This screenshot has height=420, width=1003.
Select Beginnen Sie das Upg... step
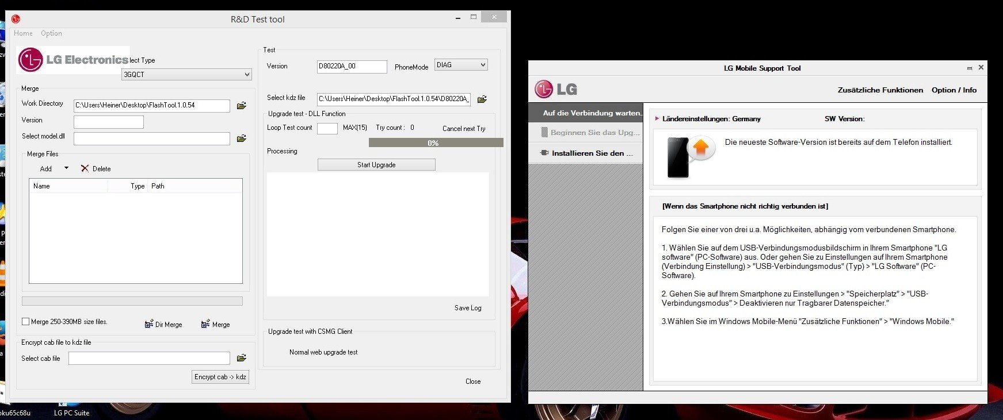[x=586, y=133]
